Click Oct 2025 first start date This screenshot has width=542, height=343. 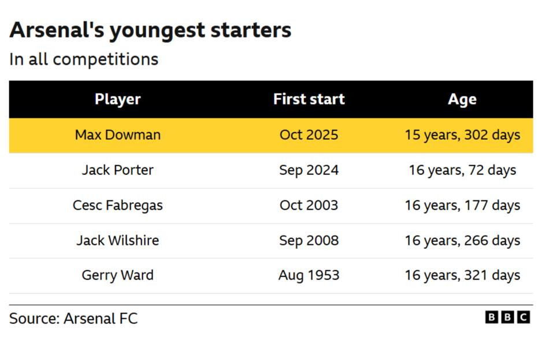pos(309,135)
